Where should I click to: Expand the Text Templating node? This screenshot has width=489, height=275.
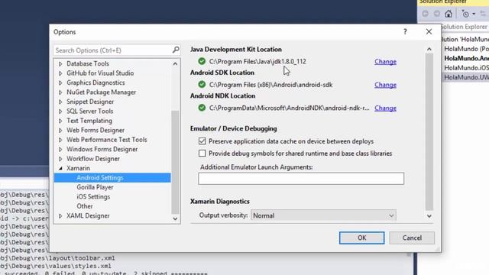pyautogui.click(x=60, y=121)
